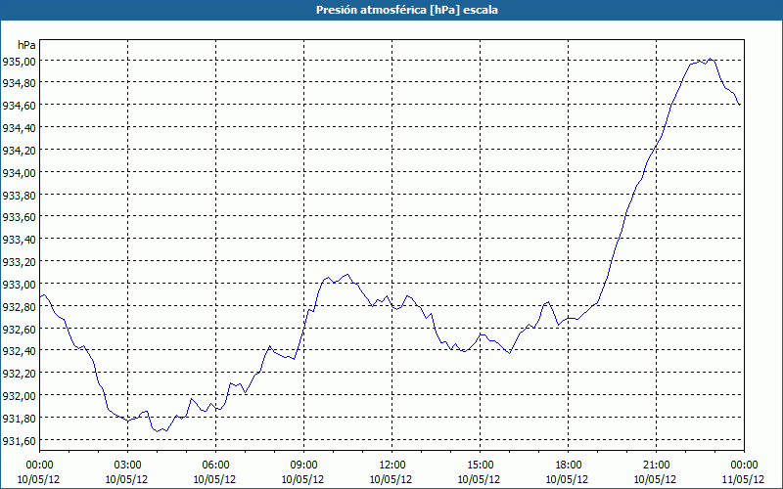
Task: Click the 931,60 y-axis value
Action: pyautogui.click(x=20, y=441)
